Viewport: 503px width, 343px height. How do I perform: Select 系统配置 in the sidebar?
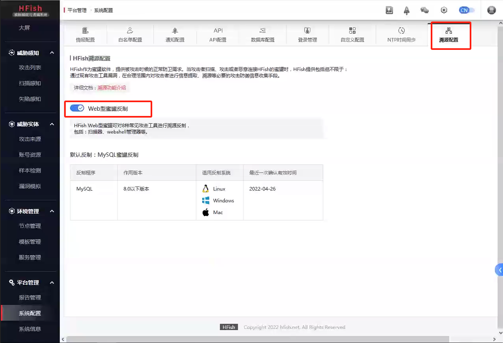(x=30, y=313)
